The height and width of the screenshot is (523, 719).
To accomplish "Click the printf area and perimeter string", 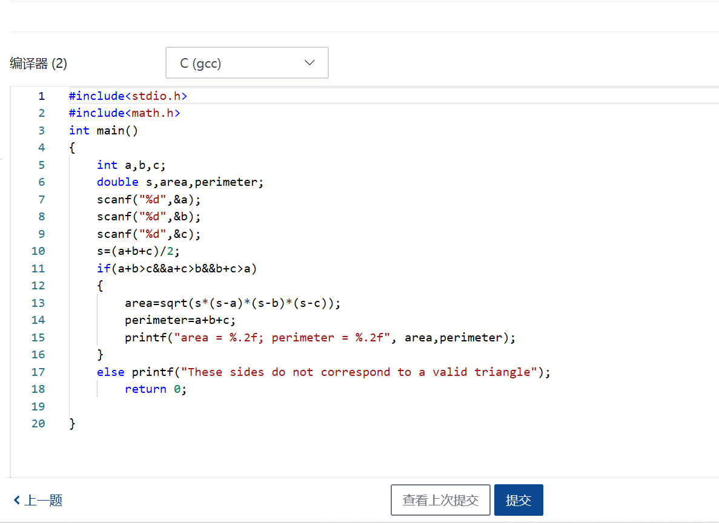I will [279, 338].
